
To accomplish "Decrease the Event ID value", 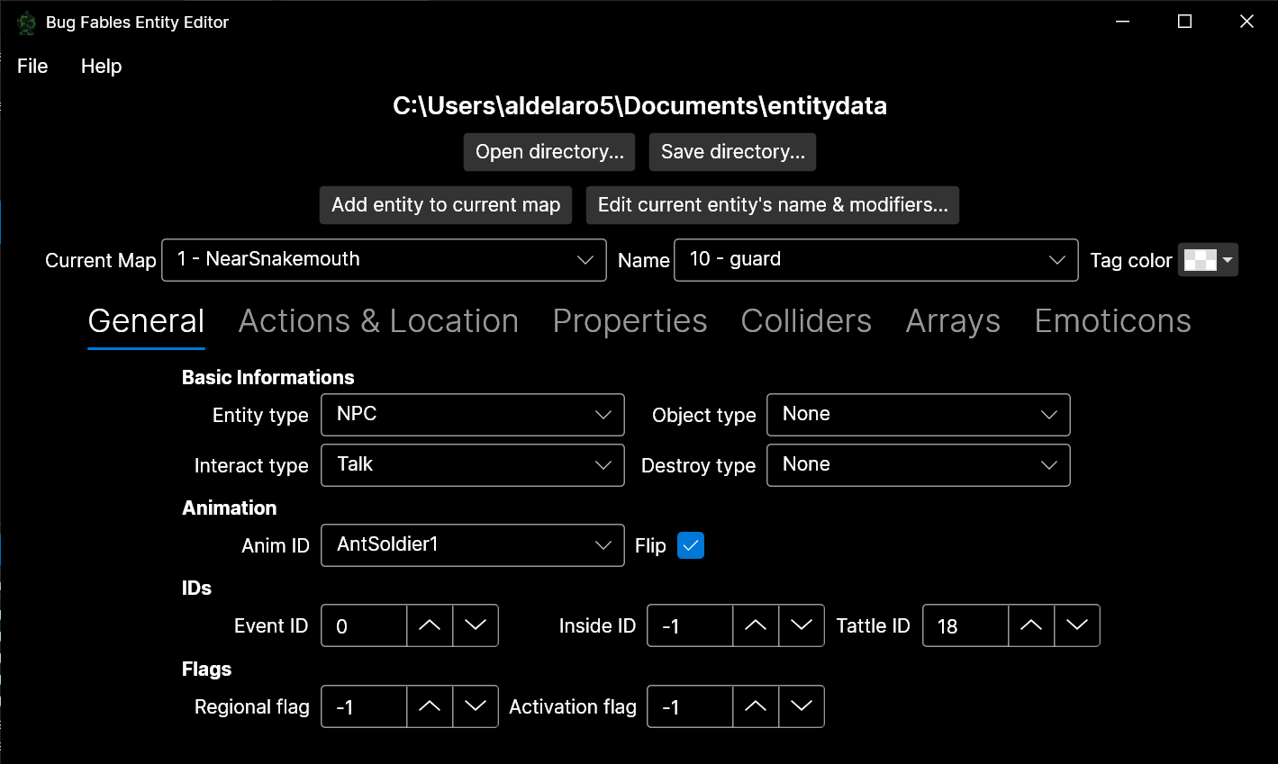I will click(476, 625).
